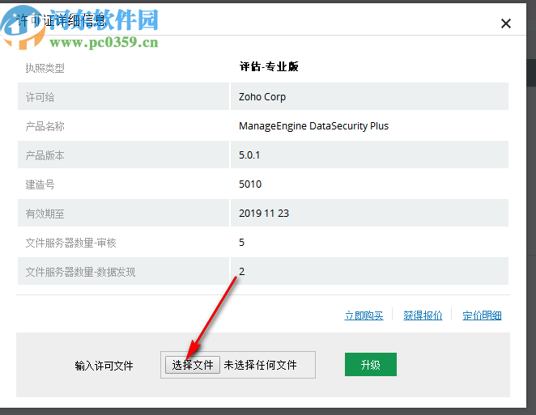
Task: Select the 5010 build number value
Action: tap(250, 184)
